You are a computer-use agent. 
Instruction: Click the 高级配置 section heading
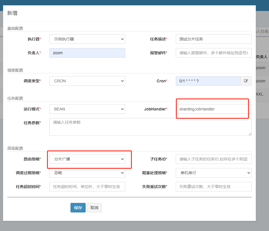coord(15,148)
